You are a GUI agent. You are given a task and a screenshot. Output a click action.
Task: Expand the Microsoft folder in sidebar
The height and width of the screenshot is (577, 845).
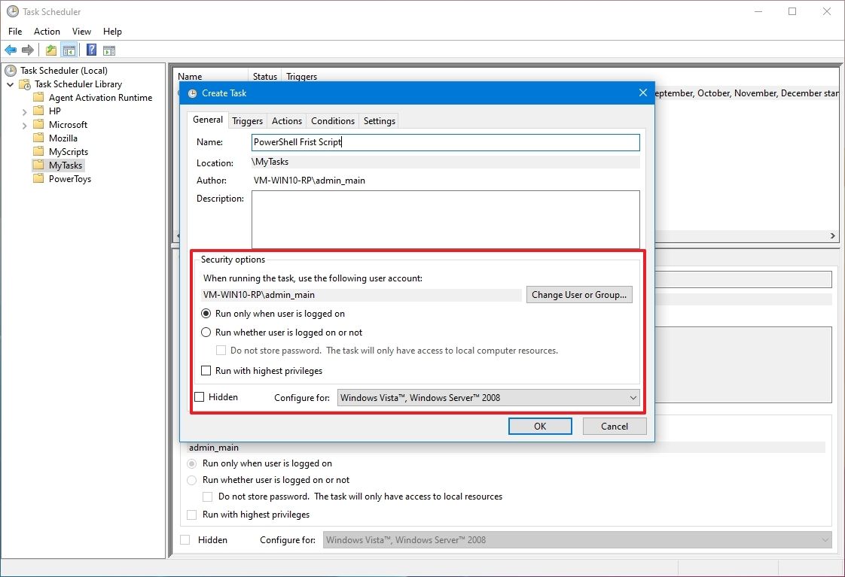[24, 124]
